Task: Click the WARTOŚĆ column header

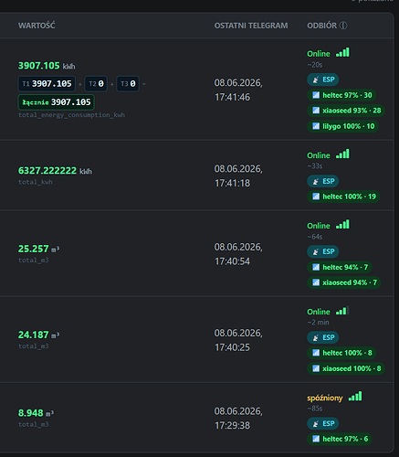Action: click(x=37, y=26)
